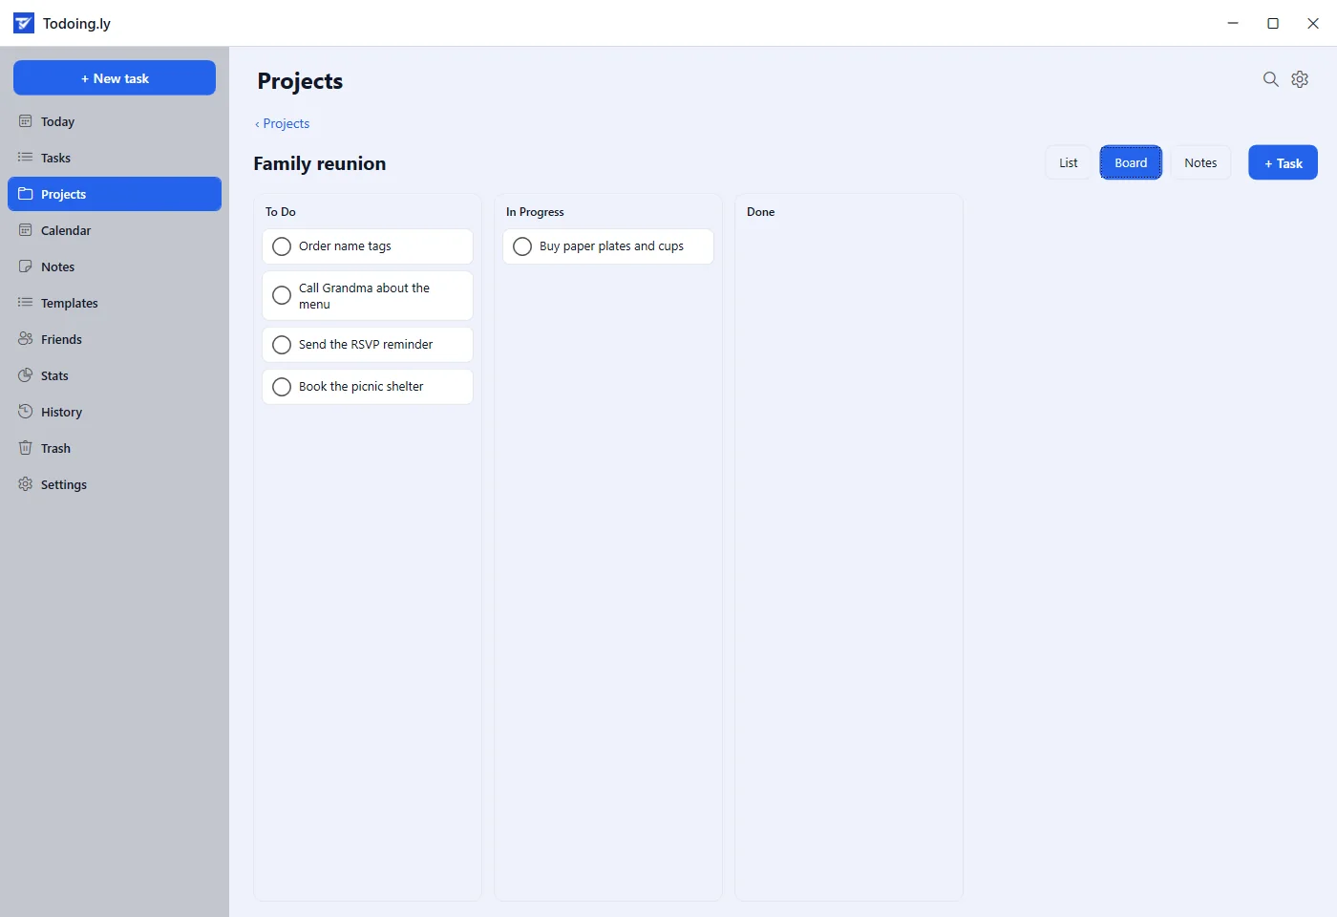
Task: Click the Templates list icon in sidebar
Action: tap(26, 303)
